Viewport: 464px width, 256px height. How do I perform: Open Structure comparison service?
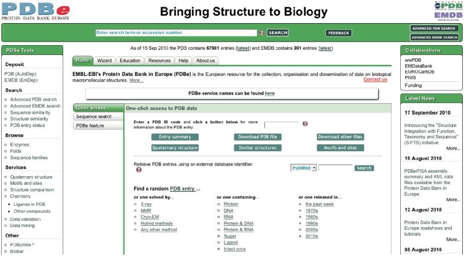[x=32, y=190]
